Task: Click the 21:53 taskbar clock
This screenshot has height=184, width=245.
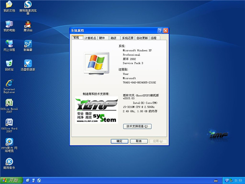Action: [x=238, y=181]
